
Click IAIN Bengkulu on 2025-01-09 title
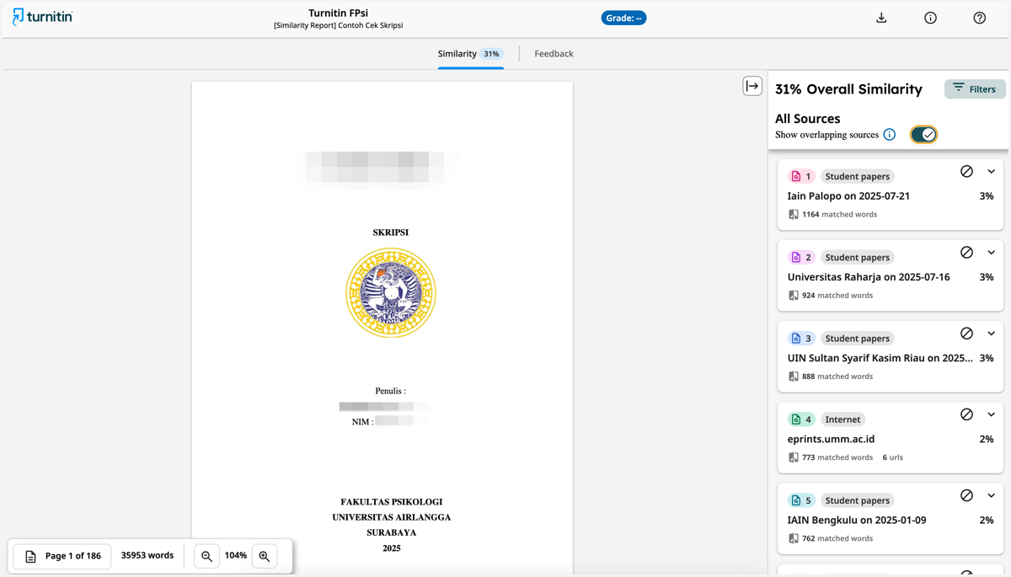857,520
